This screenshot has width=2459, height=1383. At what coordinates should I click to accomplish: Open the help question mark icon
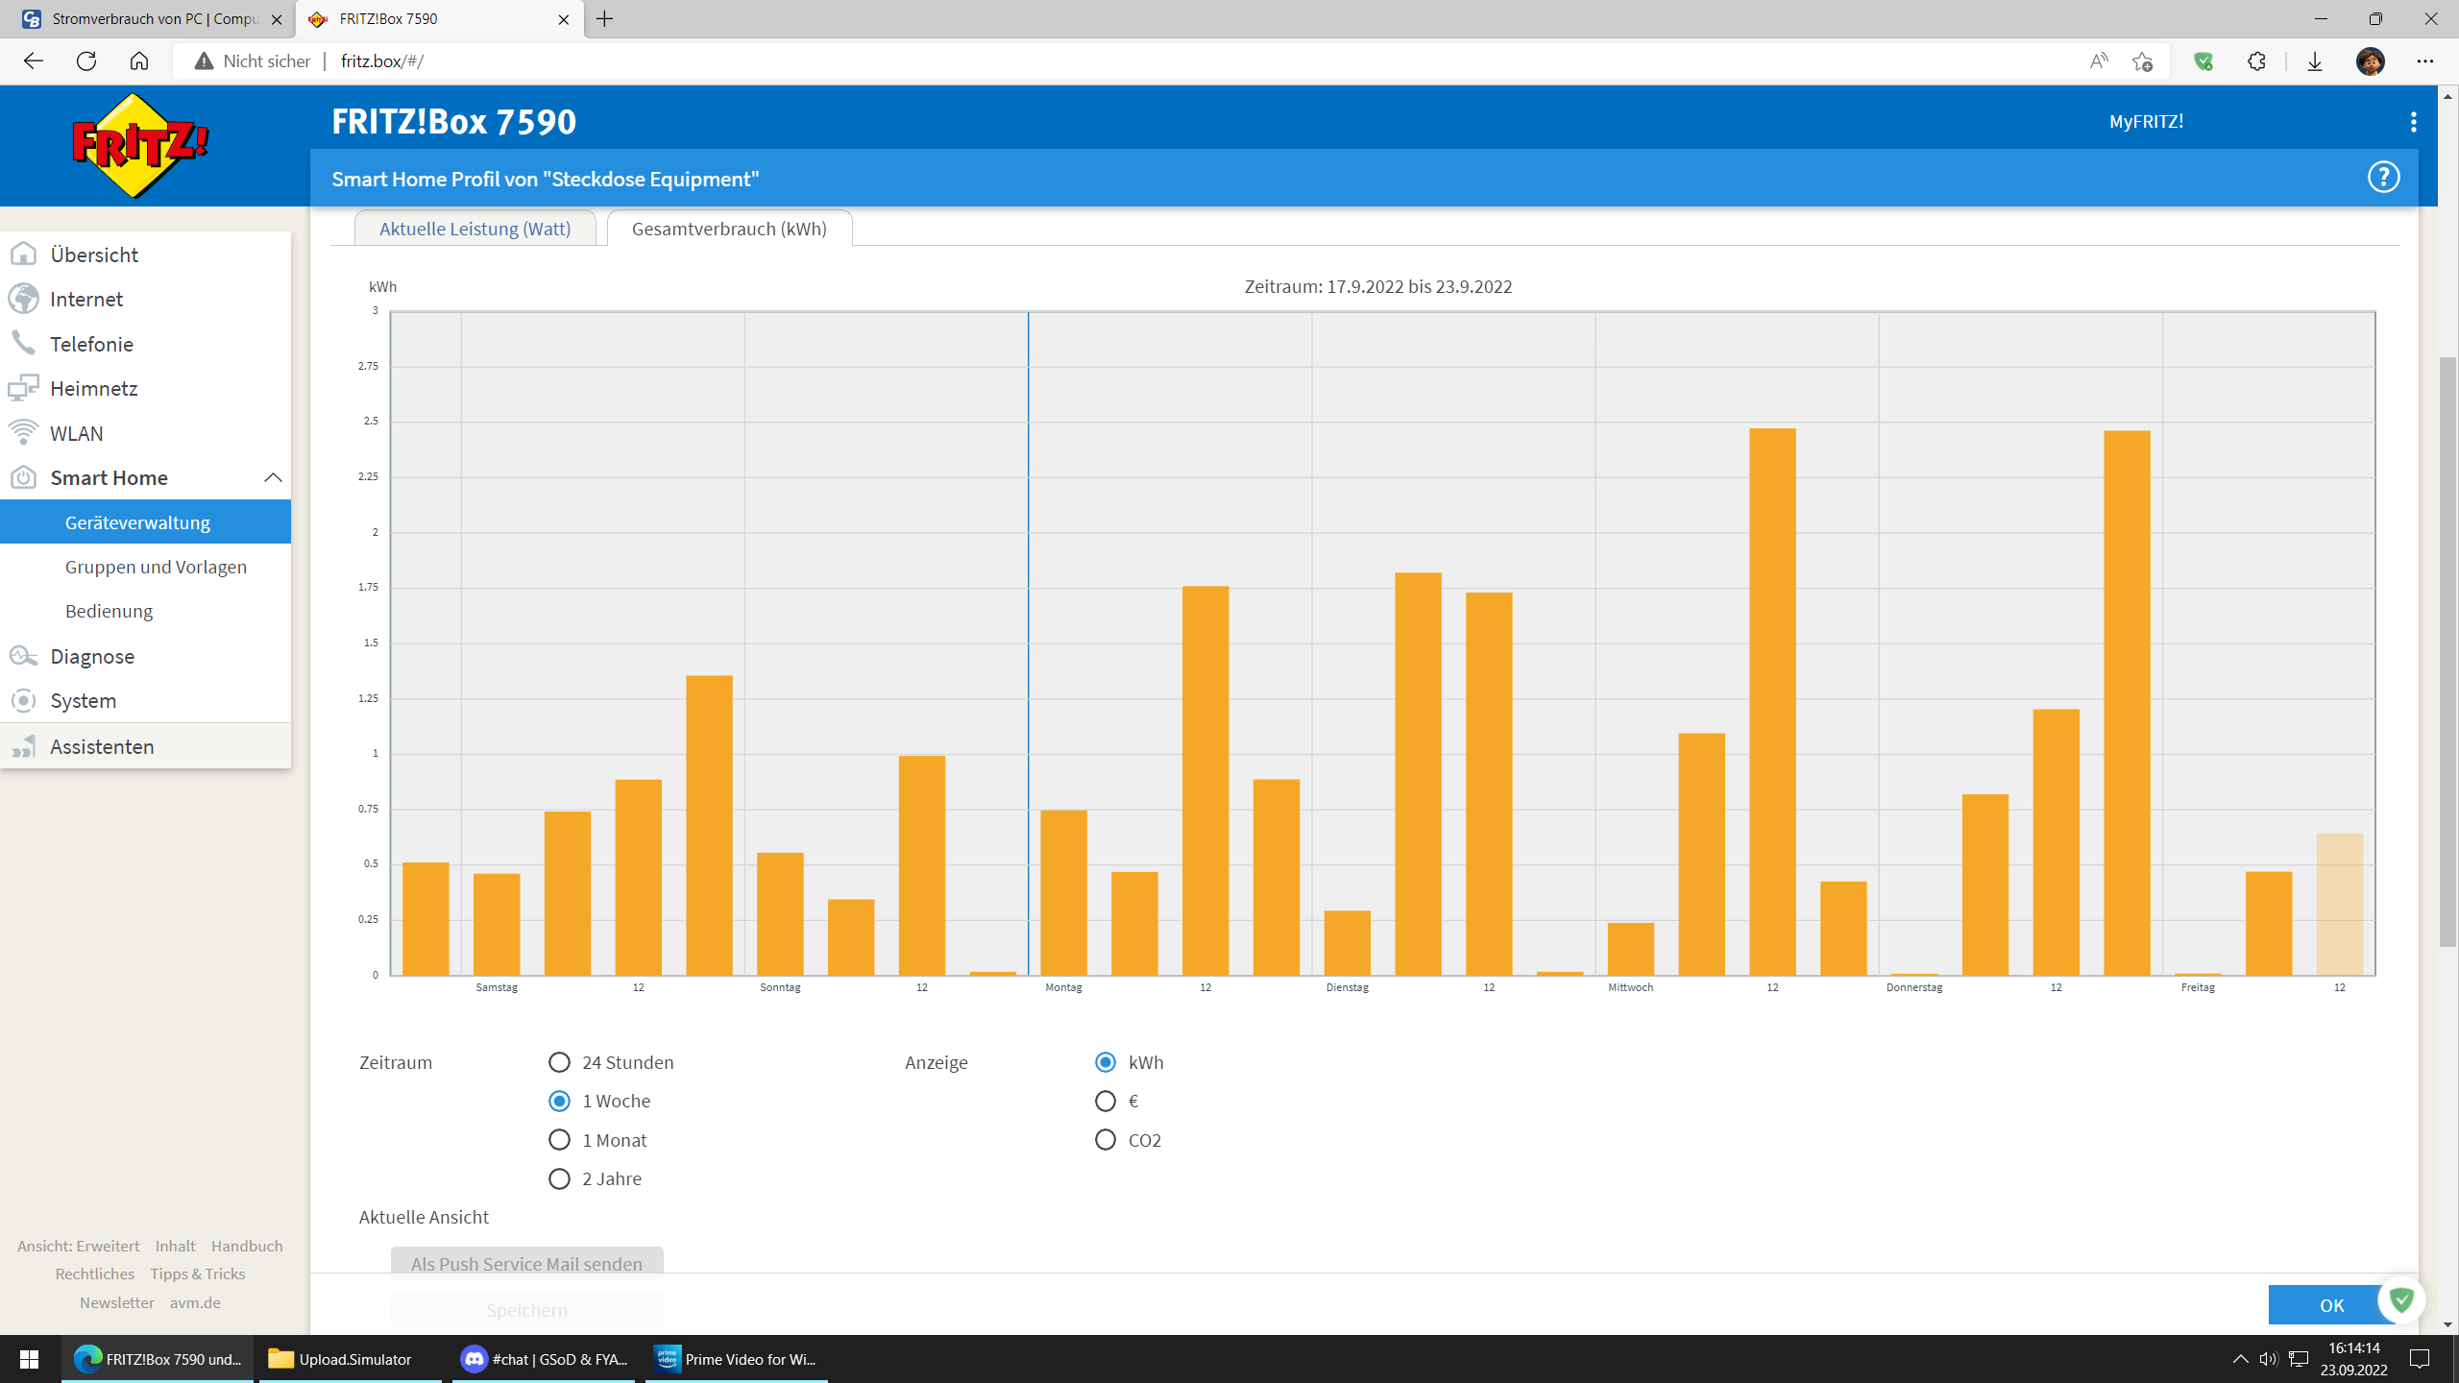tap(2383, 178)
